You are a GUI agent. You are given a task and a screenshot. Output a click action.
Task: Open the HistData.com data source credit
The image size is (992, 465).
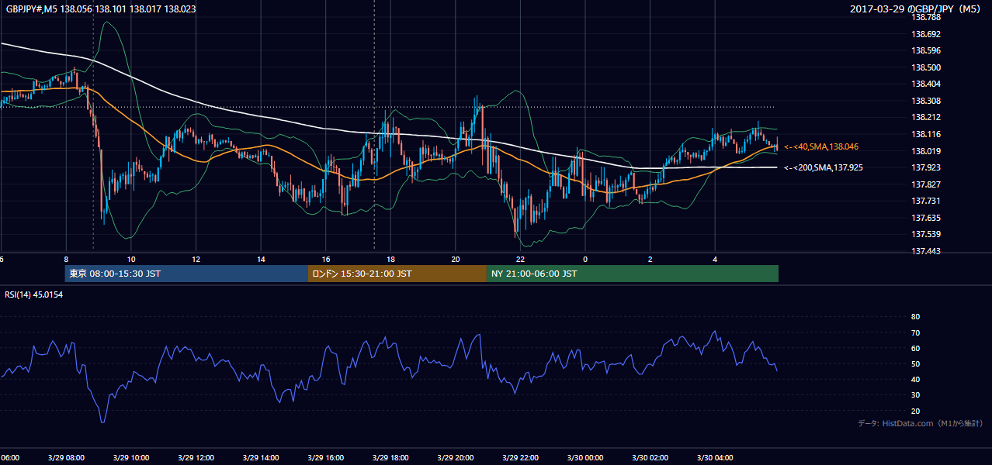[920, 423]
